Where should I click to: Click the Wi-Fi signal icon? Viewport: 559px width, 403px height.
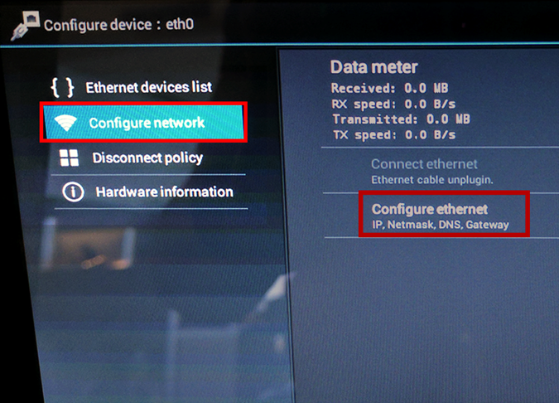(x=65, y=124)
